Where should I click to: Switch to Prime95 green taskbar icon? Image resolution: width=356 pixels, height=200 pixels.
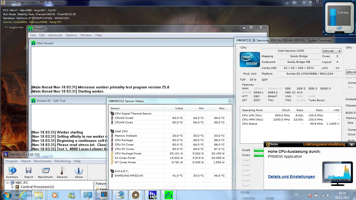(168, 195)
